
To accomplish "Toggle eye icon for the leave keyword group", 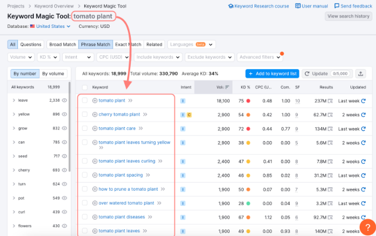I will 65,100.
